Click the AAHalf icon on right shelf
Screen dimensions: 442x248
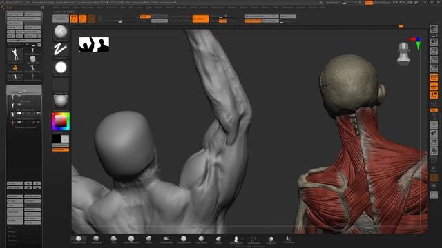tap(434, 68)
